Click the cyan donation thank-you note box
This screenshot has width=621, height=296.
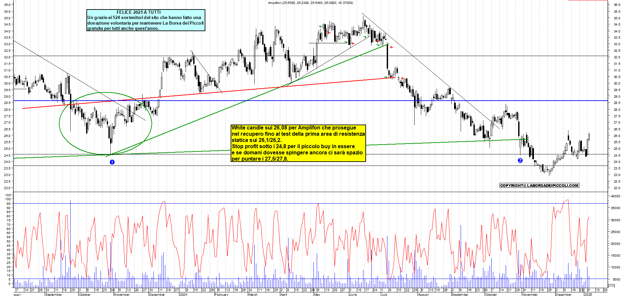point(146,20)
